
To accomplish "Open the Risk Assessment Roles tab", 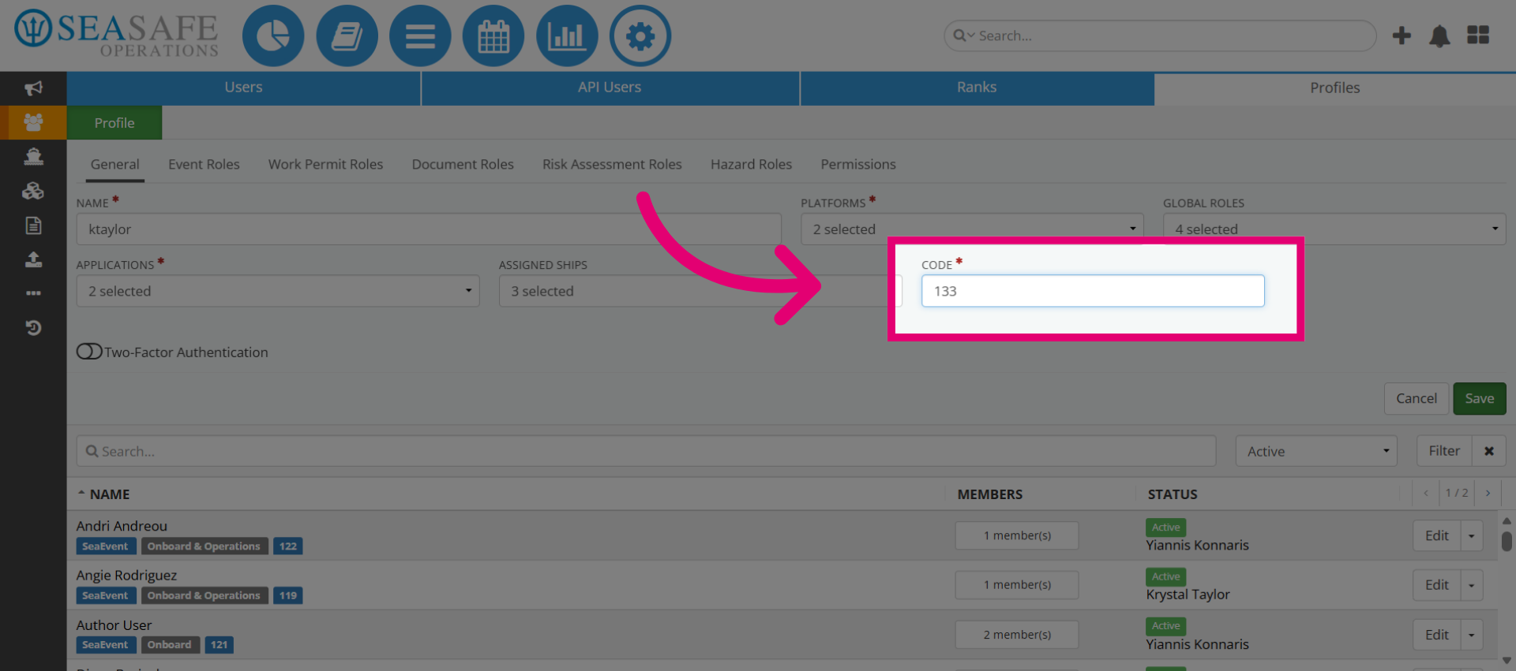I will pyautogui.click(x=612, y=164).
